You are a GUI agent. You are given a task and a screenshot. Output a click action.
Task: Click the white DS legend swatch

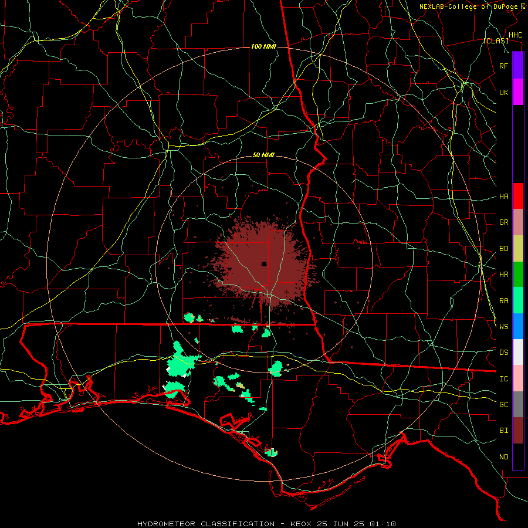(518, 352)
